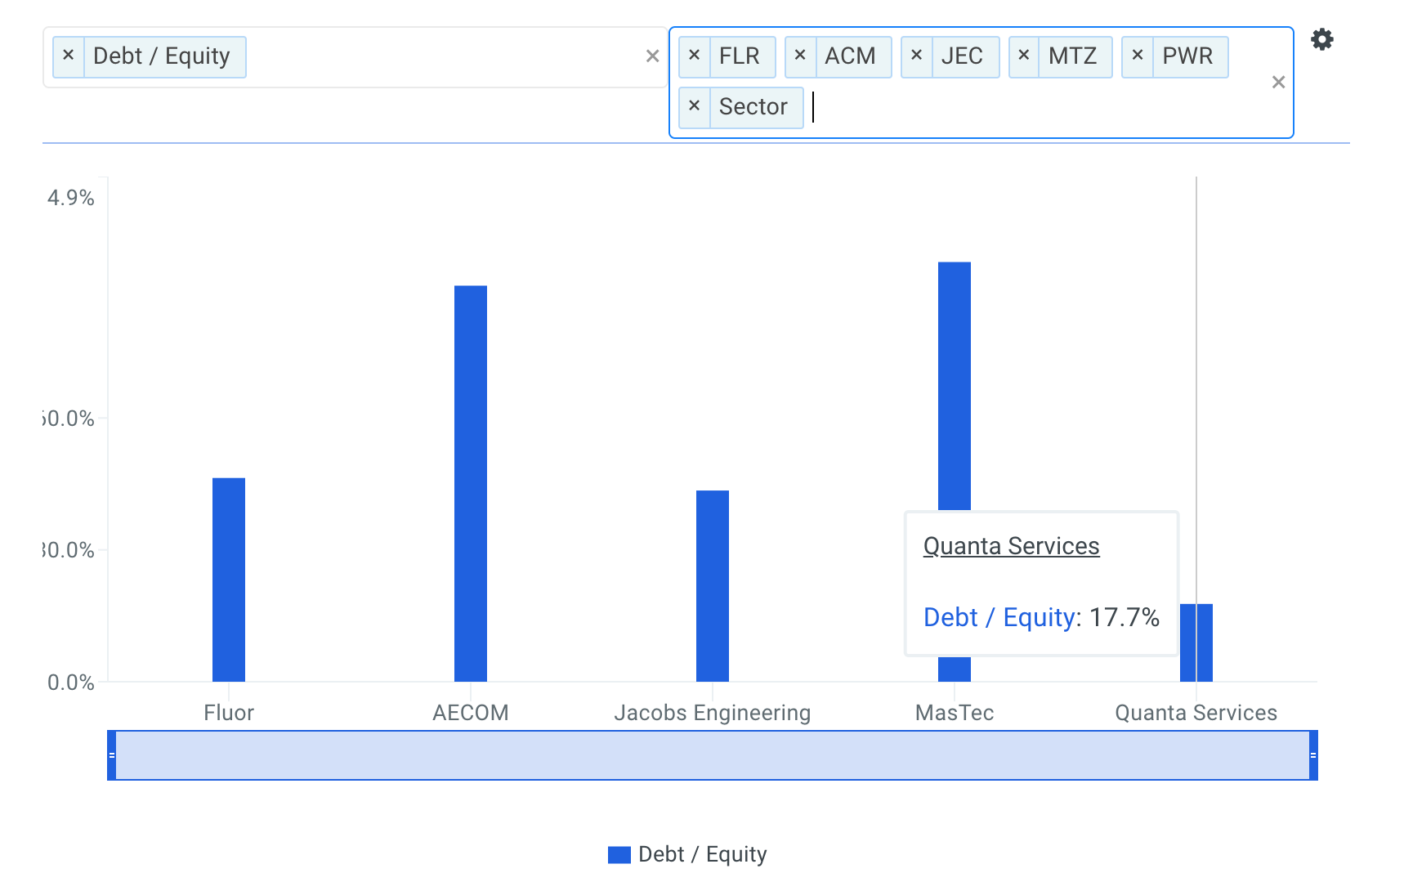Click the Jacobs Engineering axis label

click(x=713, y=713)
